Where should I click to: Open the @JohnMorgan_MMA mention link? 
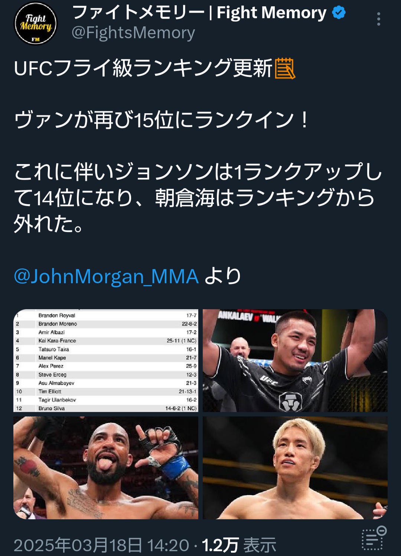coord(106,277)
